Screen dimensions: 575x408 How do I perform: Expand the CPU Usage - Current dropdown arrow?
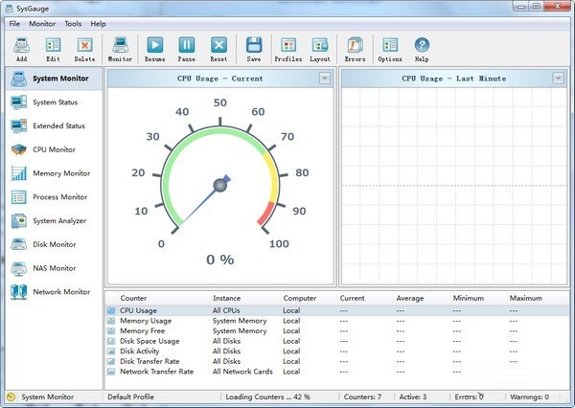[325, 79]
